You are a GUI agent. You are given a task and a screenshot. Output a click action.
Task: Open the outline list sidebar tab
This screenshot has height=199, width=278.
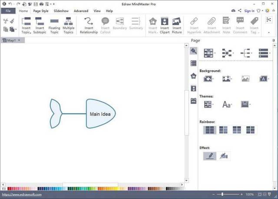(193, 63)
